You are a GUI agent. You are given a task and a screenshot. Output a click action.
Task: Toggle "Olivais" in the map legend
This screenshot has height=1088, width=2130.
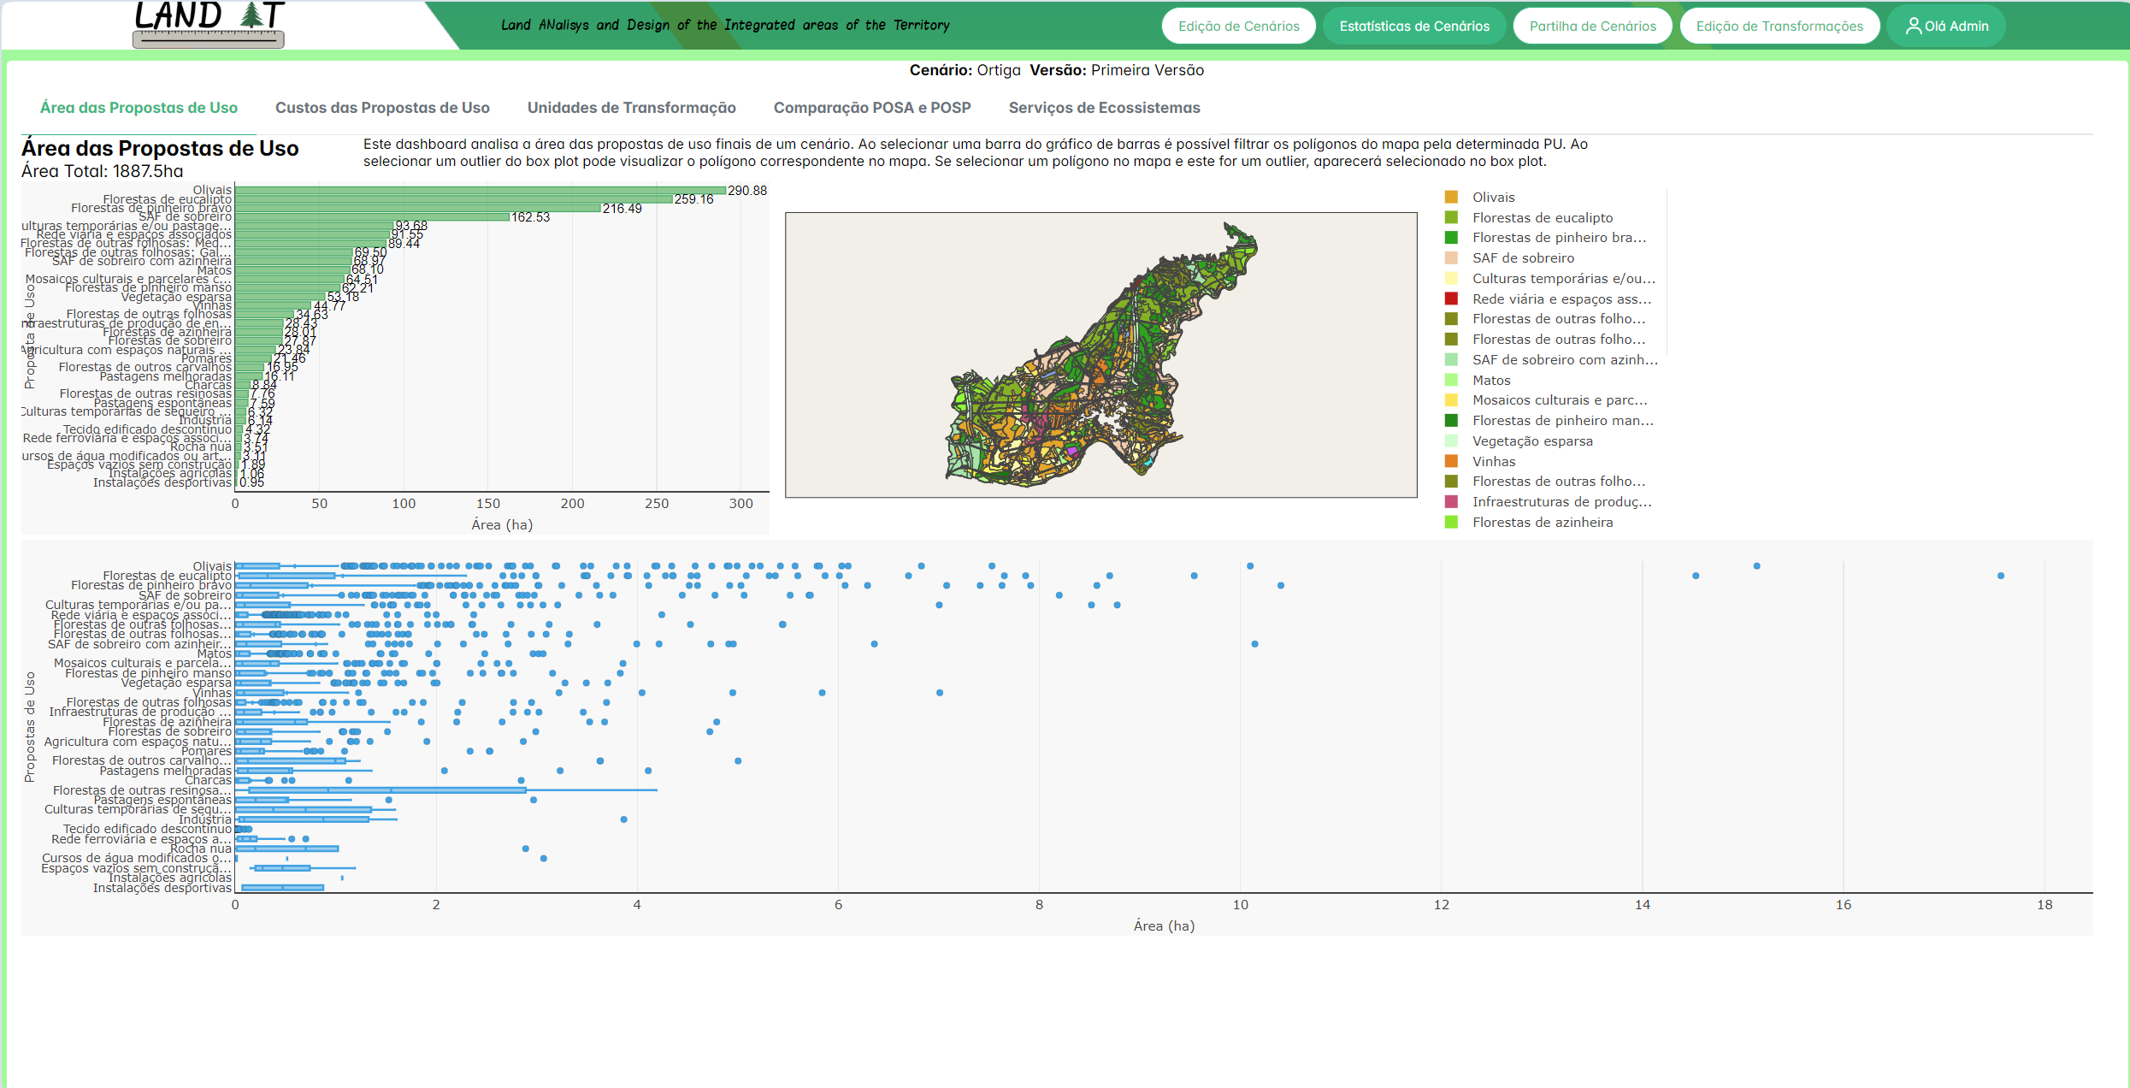point(1452,196)
